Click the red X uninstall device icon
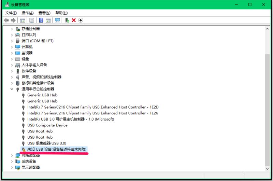This screenshot has width=273, height=181. point(74,20)
